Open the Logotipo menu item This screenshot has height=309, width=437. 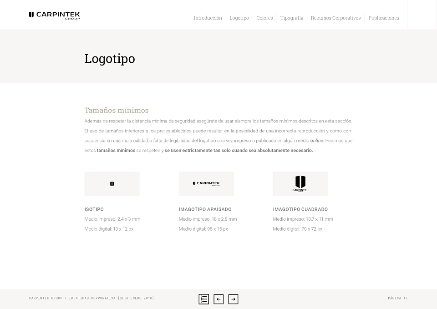(239, 18)
